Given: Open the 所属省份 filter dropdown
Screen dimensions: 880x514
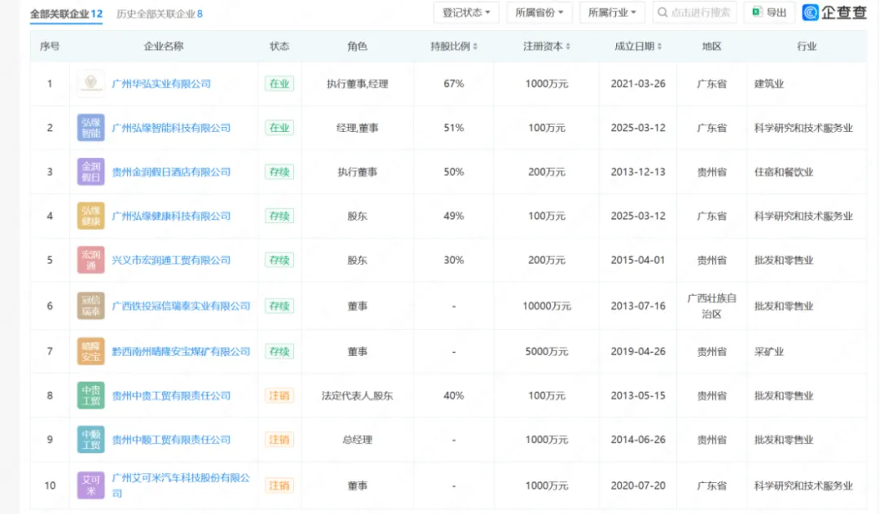Looking at the screenshot, I should (x=539, y=12).
